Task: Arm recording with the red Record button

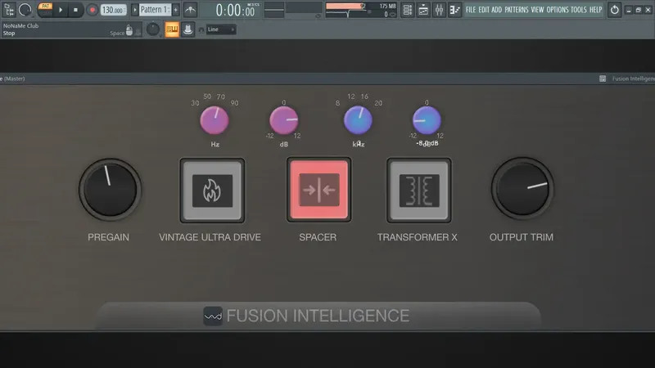Action: click(92, 10)
